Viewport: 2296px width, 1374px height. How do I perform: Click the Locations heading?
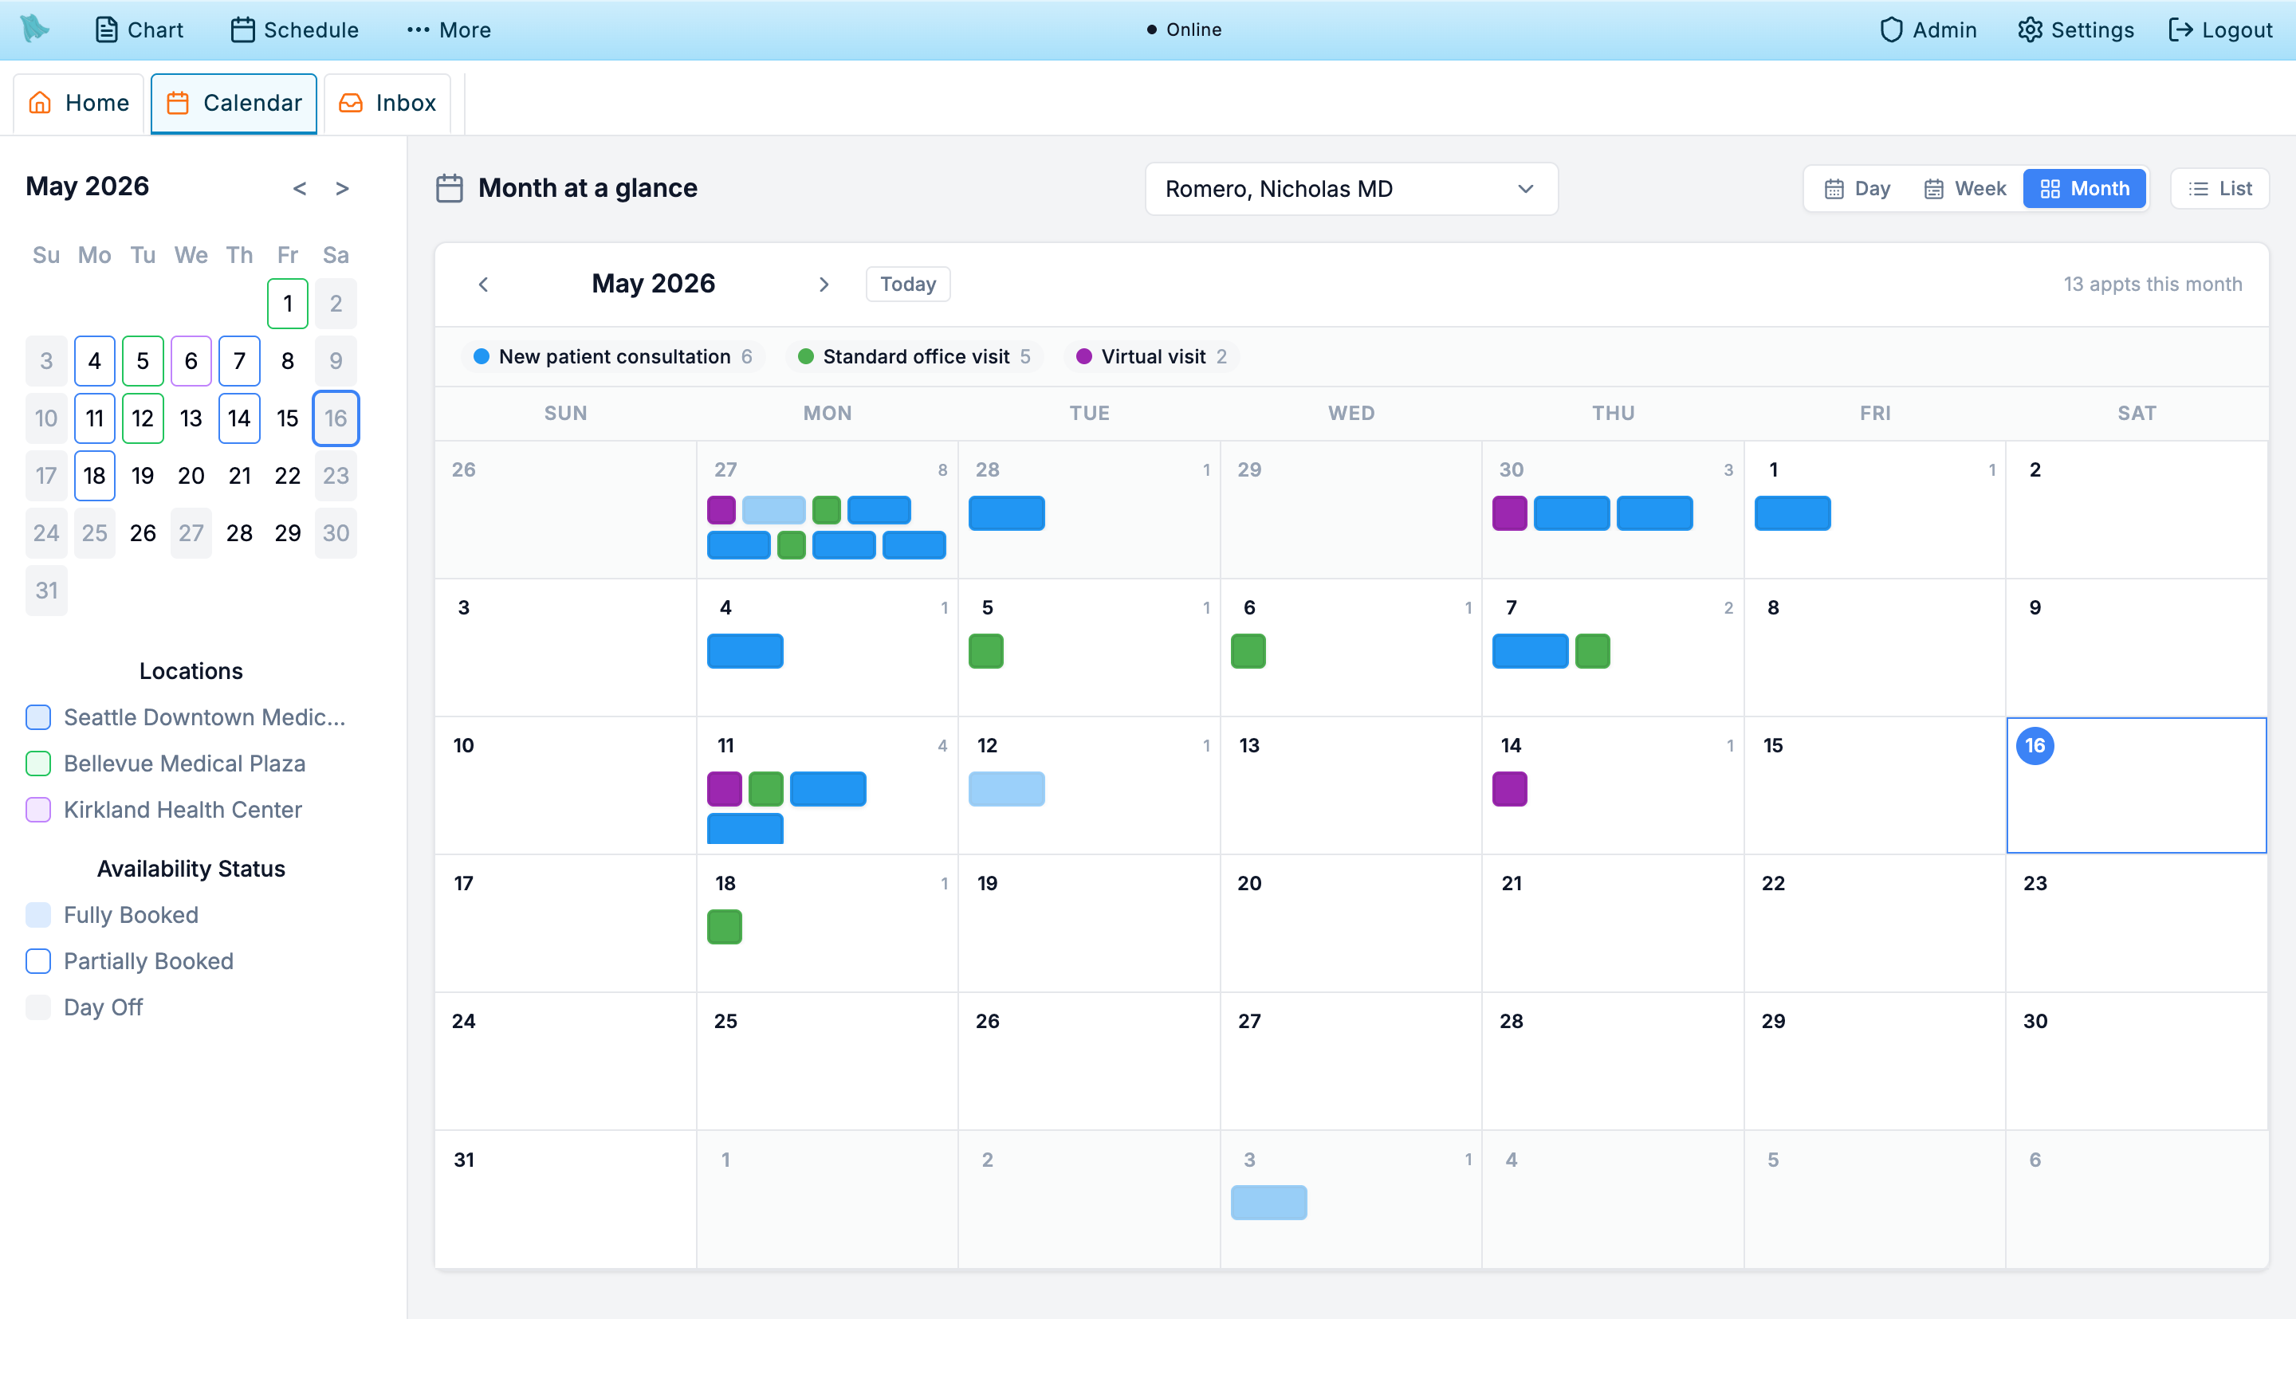coord(191,671)
